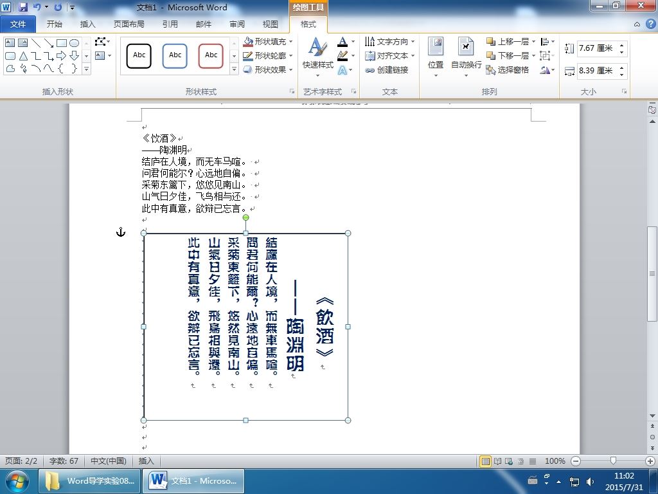Click the text outline color pen button

pos(342,55)
